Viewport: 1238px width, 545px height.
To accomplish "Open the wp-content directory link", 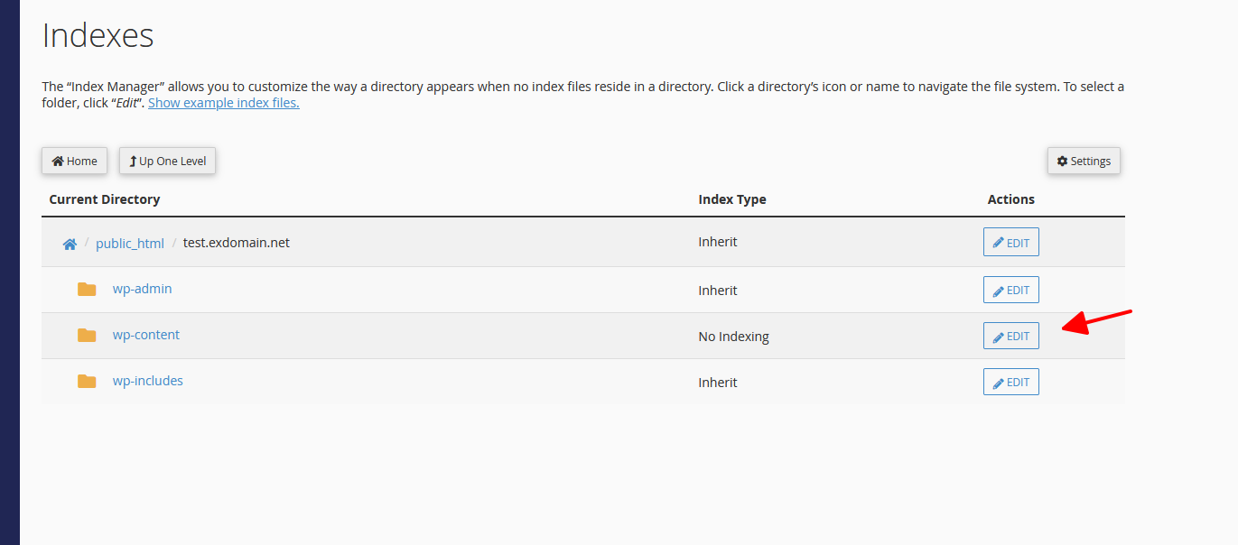I will tap(145, 335).
